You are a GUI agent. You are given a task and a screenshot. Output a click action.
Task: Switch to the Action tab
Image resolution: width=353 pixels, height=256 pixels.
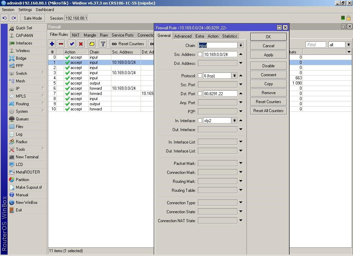213,36
